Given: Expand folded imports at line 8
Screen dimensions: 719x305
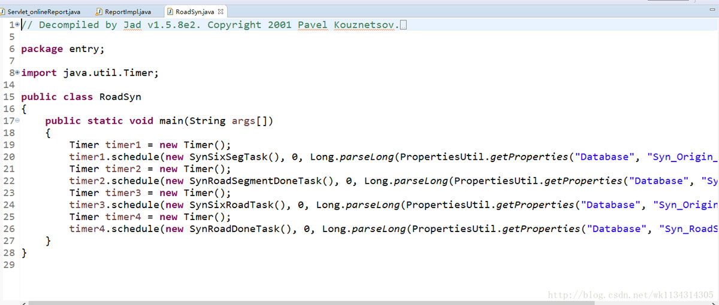Looking at the screenshot, I should click(x=17, y=72).
